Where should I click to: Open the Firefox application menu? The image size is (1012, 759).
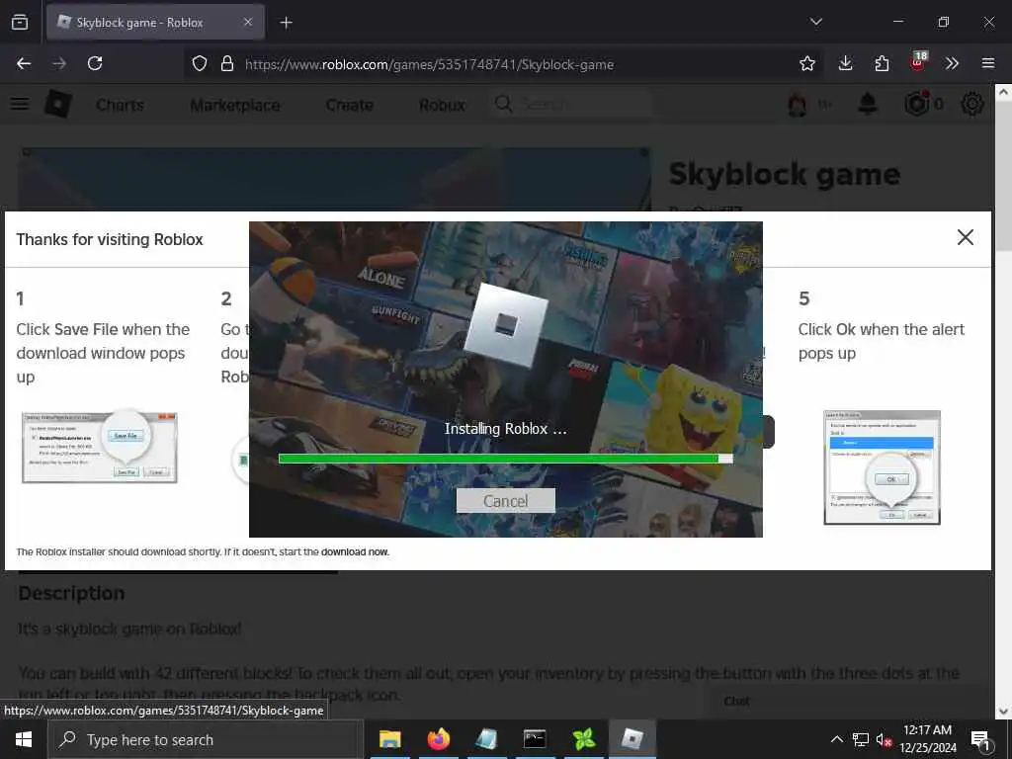pyautogui.click(x=988, y=63)
